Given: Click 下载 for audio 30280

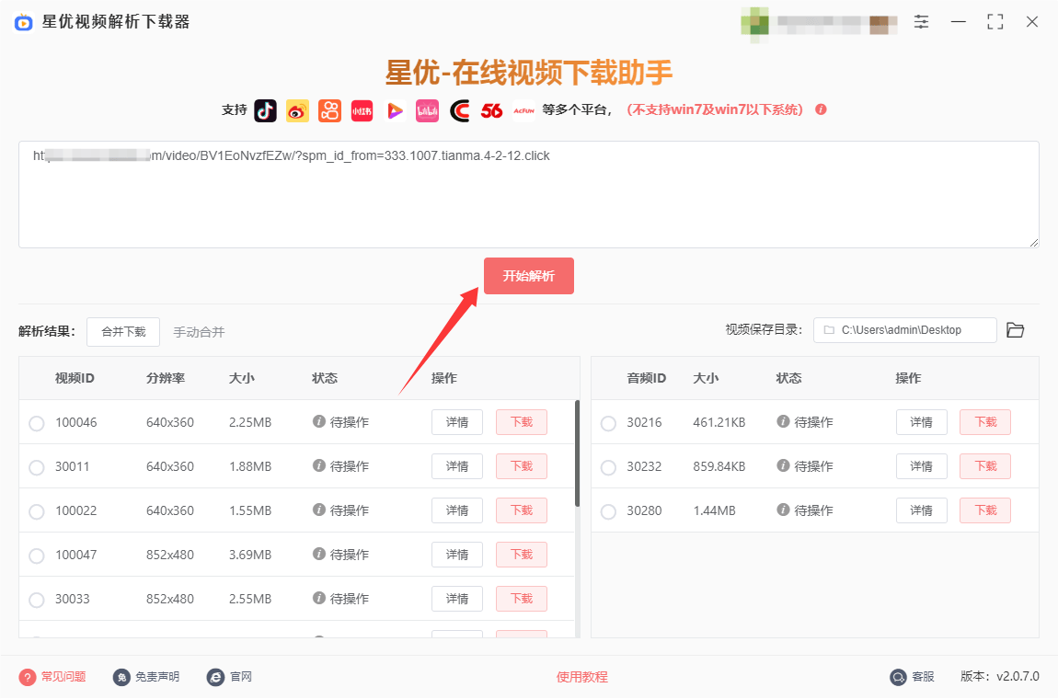Looking at the screenshot, I should [984, 510].
